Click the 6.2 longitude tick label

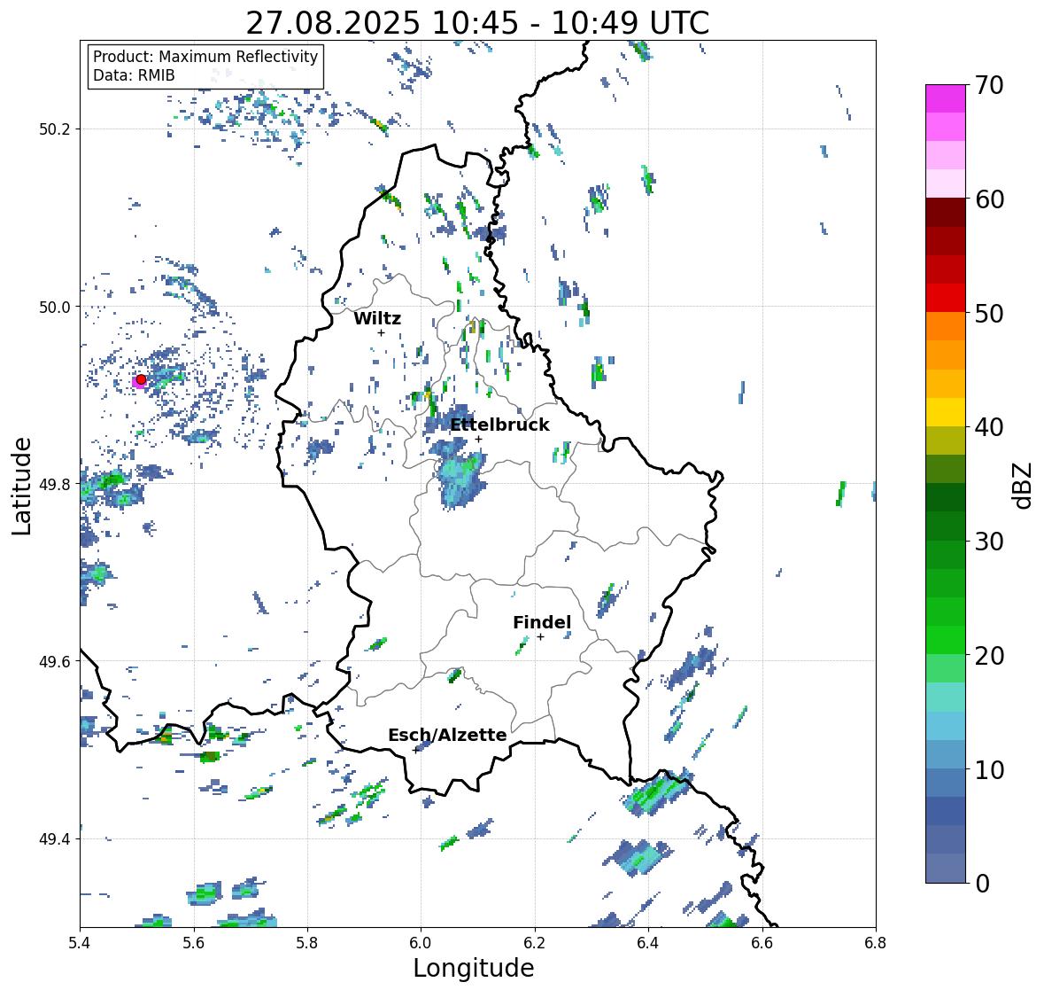[535, 943]
